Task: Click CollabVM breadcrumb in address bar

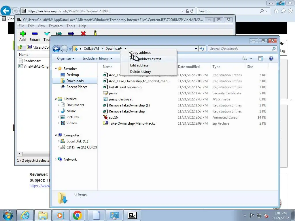Action: pos(91,49)
